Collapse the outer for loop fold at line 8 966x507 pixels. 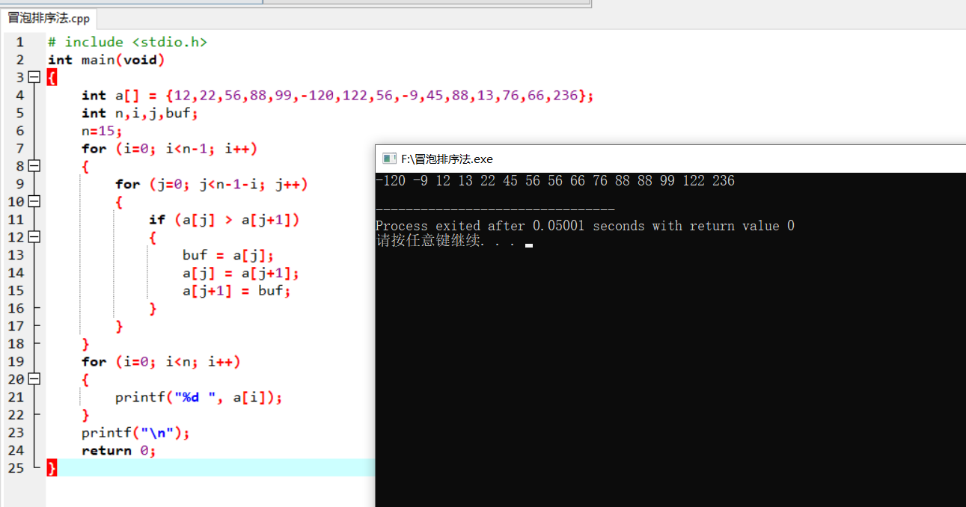(x=34, y=166)
